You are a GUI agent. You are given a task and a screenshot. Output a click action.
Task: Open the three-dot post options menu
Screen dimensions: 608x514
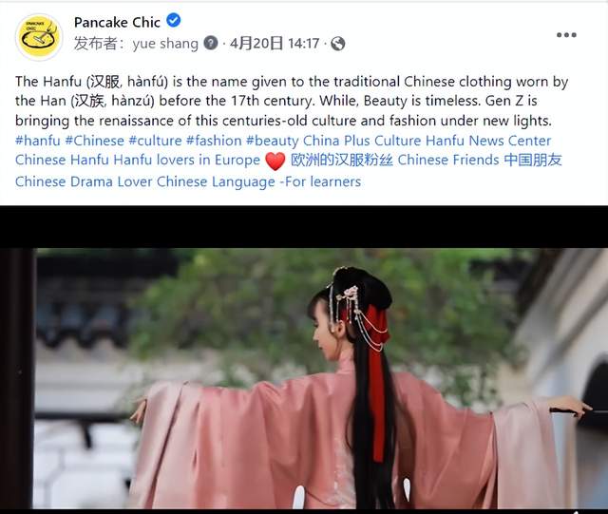point(566,35)
